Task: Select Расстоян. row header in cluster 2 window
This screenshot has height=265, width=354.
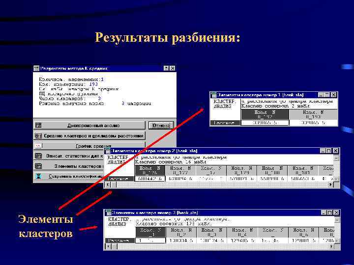Action: click(119, 179)
